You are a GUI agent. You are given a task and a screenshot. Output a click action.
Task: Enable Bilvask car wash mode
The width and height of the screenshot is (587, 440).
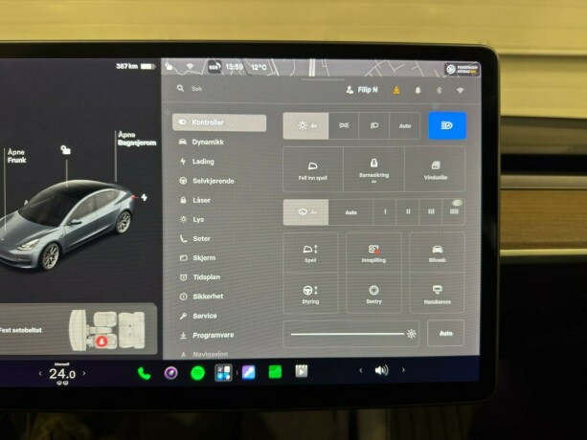click(x=437, y=253)
